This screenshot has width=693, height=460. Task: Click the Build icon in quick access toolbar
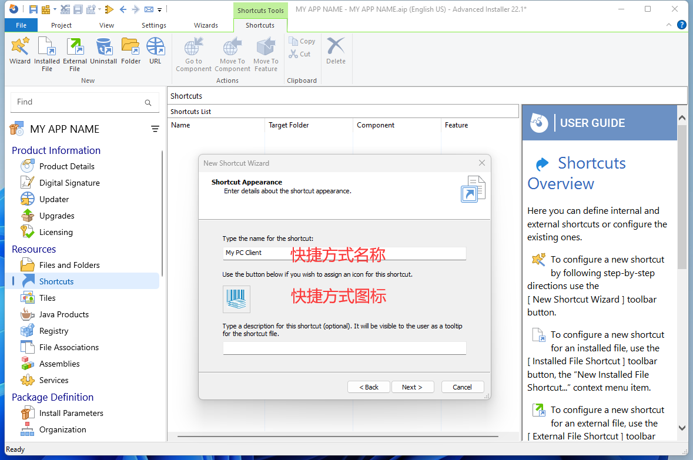[x=45, y=9]
